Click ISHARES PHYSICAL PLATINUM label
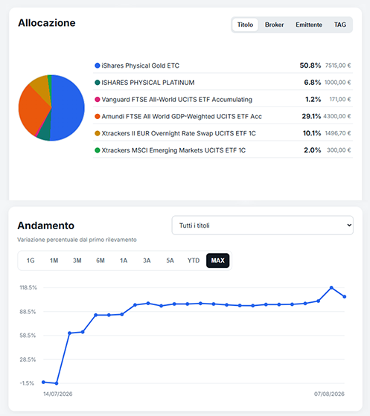370x416 pixels. pyautogui.click(x=148, y=83)
